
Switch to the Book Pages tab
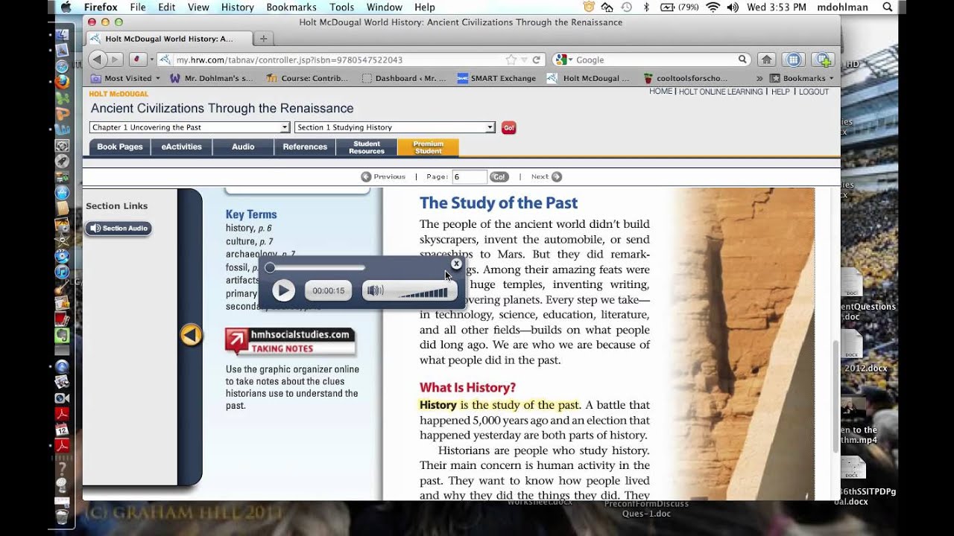pyautogui.click(x=120, y=147)
